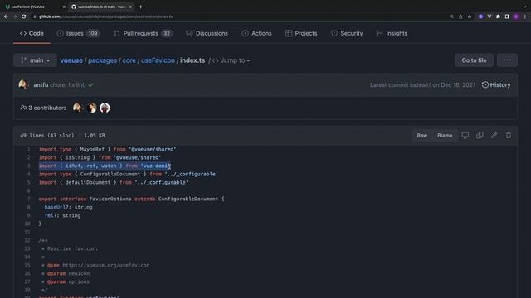
Task: View file History
Action: pyautogui.click(x=496, y=84)
